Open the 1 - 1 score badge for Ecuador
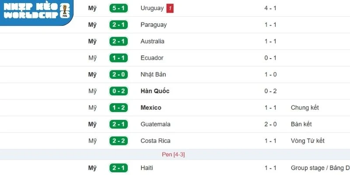This screenshot has width=350, height=175. click(118, 58)
